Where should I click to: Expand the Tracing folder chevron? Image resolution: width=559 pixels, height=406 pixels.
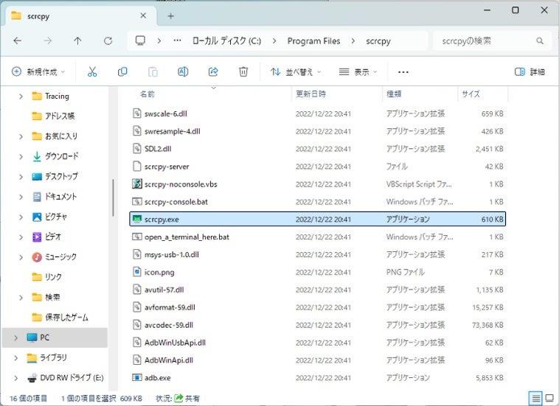21,96
